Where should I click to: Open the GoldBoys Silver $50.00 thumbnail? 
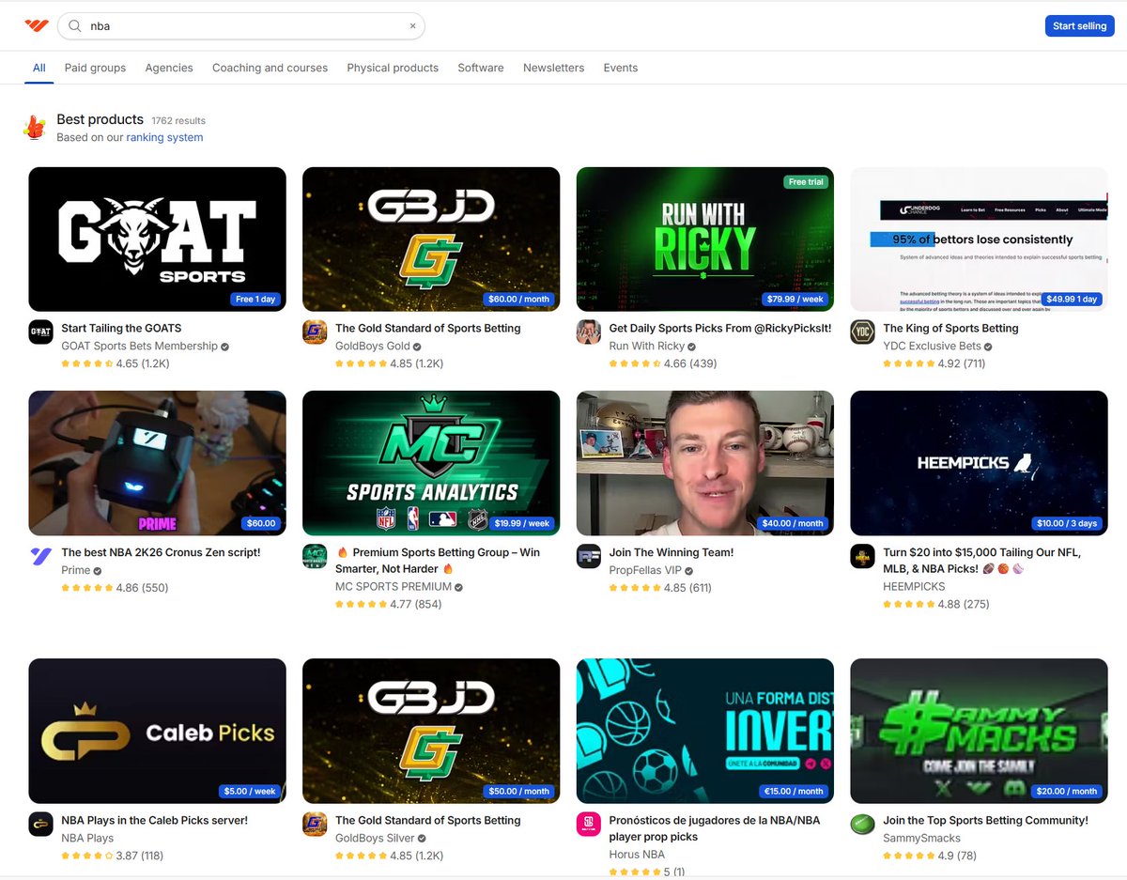point(431,731)
